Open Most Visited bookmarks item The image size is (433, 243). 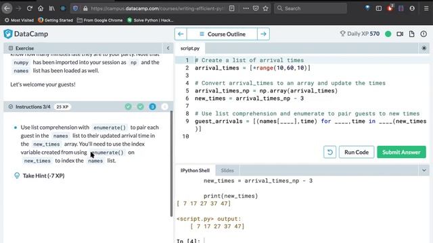(19, 20)
